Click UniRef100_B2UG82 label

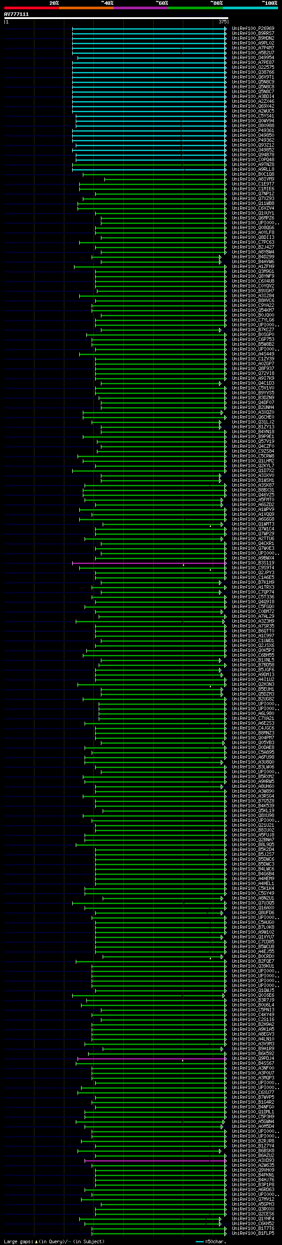(253, 699)
